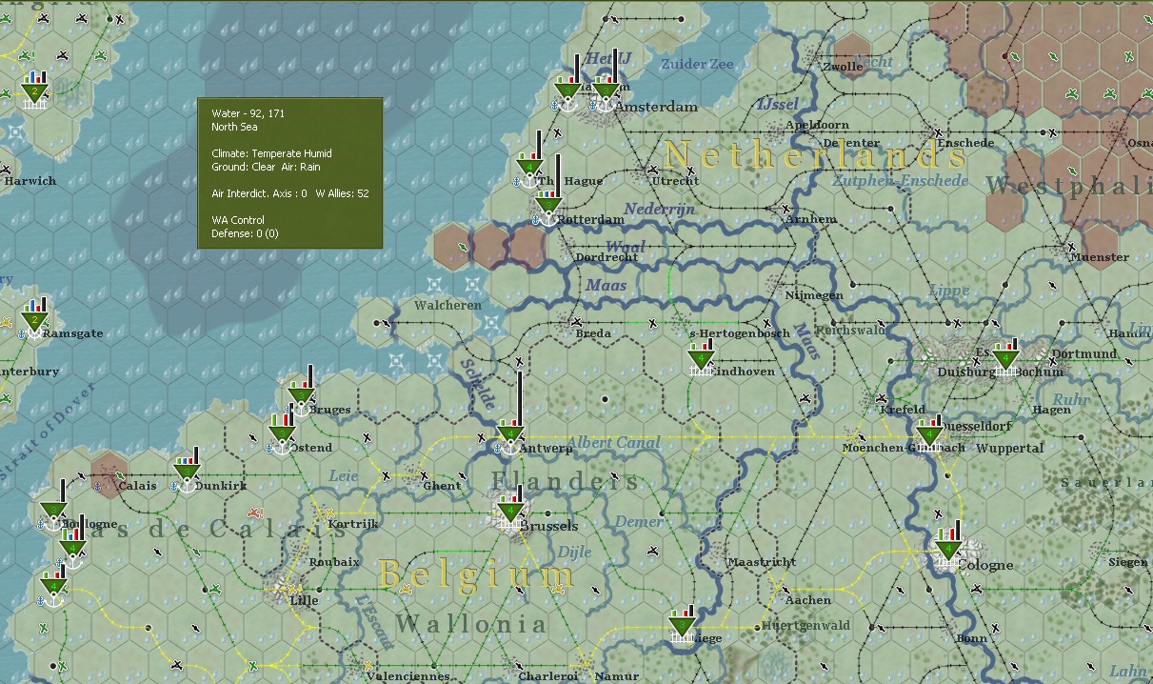
Task: Click the Huertgenwald label
Action: 805,626
